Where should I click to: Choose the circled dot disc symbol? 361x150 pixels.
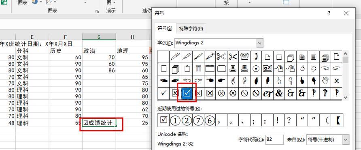(256, 69)
